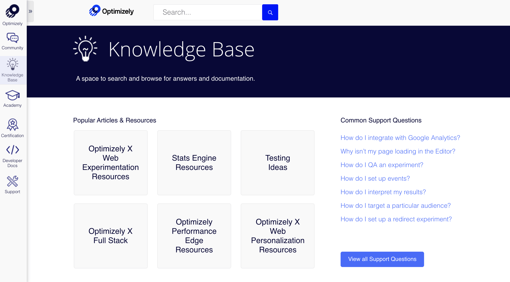This screenshot has height=282, width=510.
Task: Open the Testing Ideas card
Action: (277, 163)
